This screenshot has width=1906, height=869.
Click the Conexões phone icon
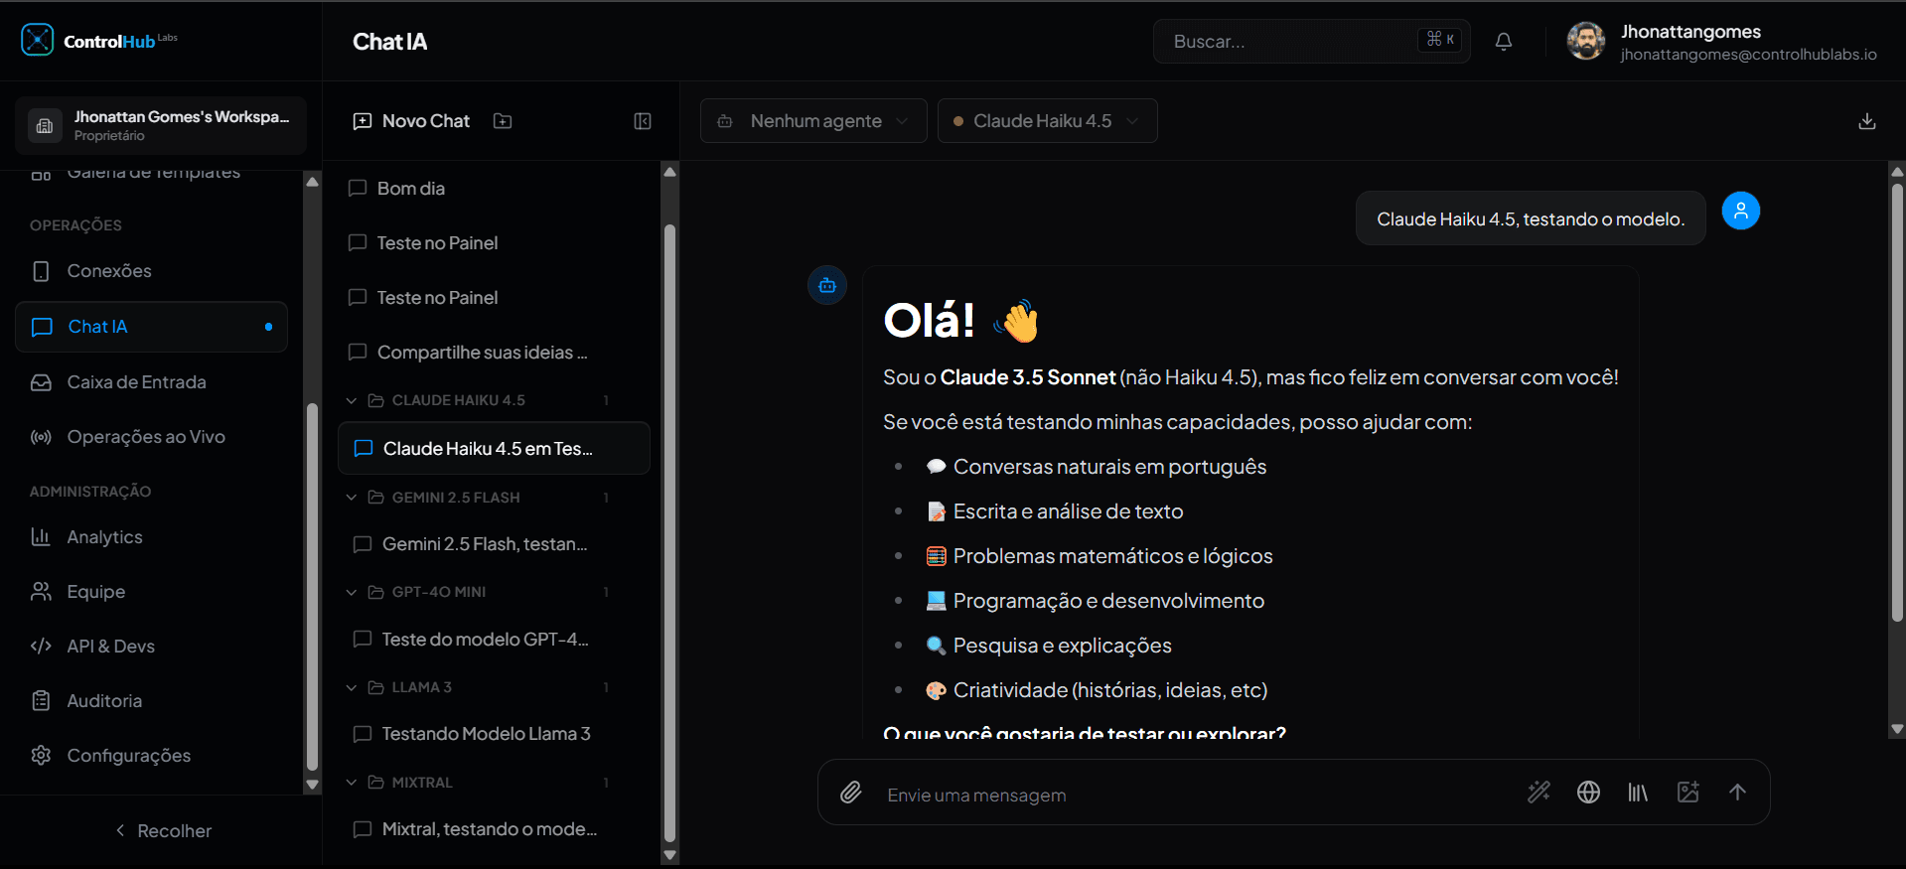point(41,271)
